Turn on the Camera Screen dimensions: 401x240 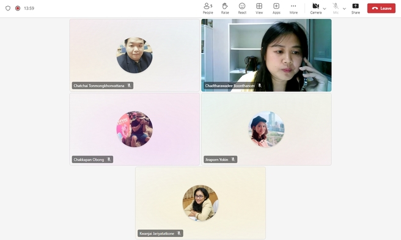point(315,9)
